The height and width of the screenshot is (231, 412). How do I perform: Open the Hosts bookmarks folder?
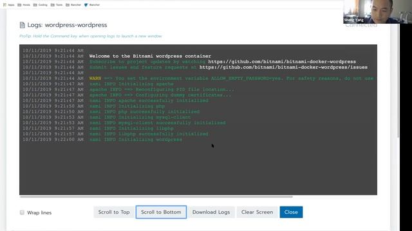point(24,4)
